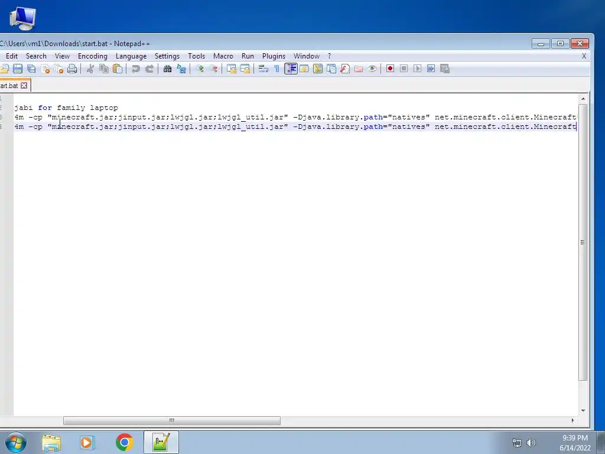Open the Encoding menu
605x454 pixels.
point(93,56)
